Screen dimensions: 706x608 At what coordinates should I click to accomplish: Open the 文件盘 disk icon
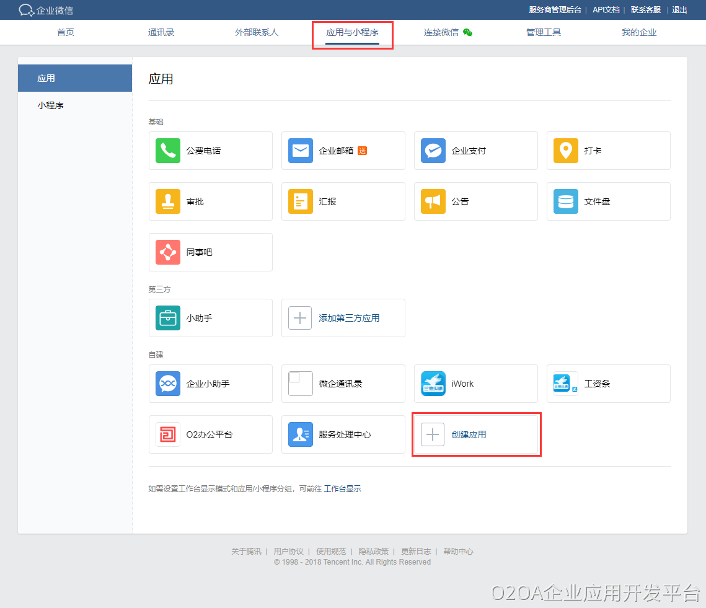click(x=565, y=201)
